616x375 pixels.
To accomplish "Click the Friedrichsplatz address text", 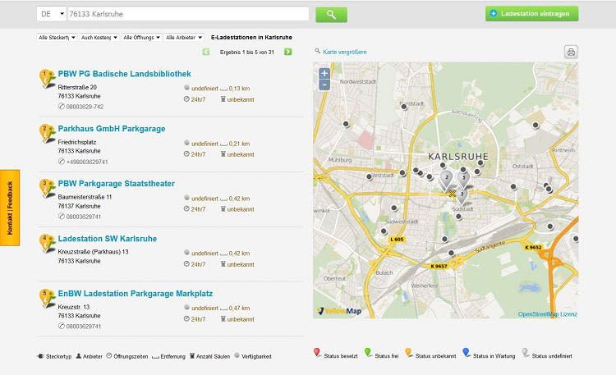I will (x=77, y=142).
